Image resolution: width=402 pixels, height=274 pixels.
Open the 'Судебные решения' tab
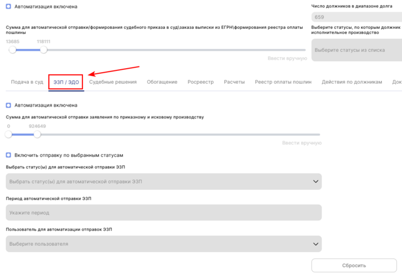coord(113,82)
